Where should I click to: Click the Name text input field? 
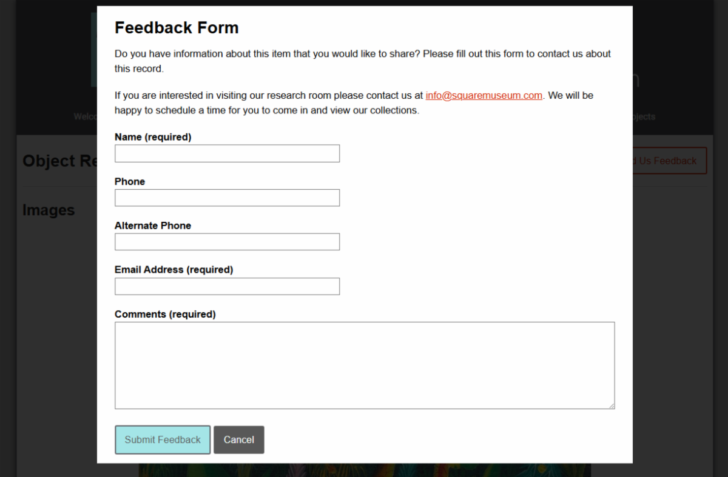tap(227, 153)
